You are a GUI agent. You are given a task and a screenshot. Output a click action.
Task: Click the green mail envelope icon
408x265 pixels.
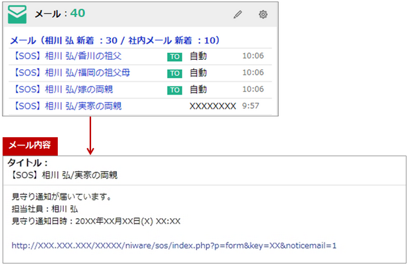coord(17,14)
